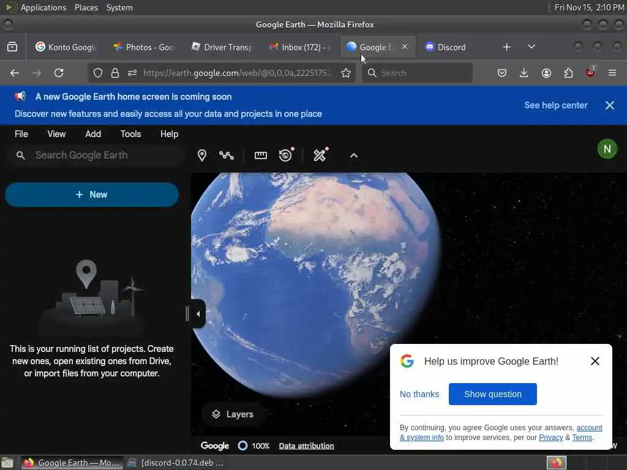627x470 pixels.
Task: Open the Places system menu
Action: tap(86, 7)
